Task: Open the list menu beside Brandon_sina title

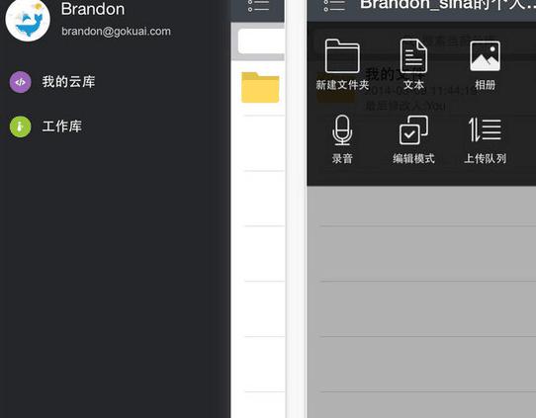Action: click(x=334, y=5)
